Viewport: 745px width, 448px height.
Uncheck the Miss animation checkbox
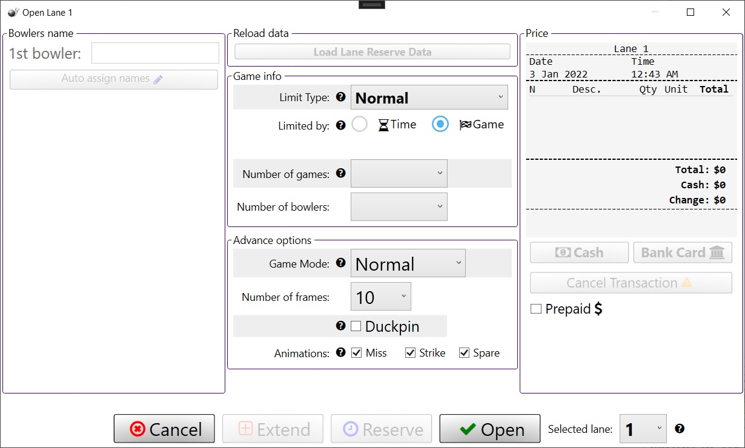pos(357,353)
